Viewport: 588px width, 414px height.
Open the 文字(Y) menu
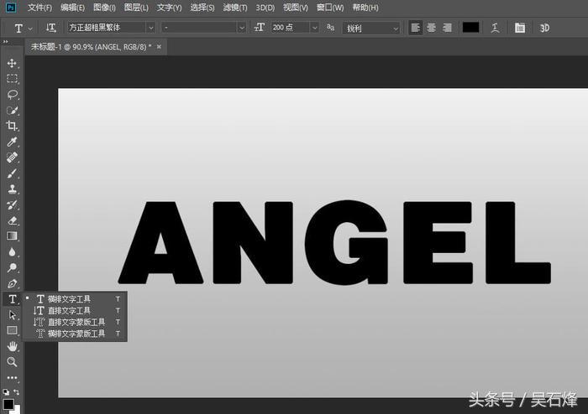point(169,7)
